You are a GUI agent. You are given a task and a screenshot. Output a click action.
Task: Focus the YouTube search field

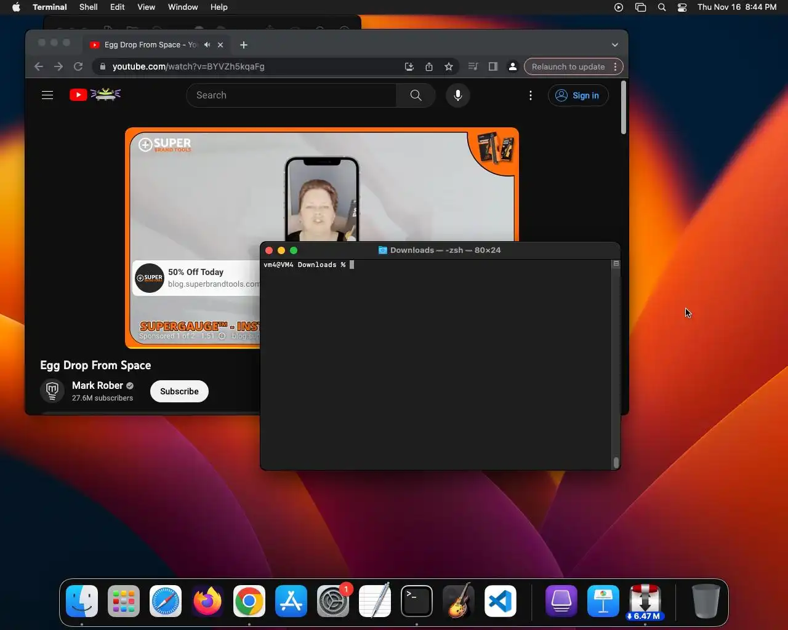point(291,95)
